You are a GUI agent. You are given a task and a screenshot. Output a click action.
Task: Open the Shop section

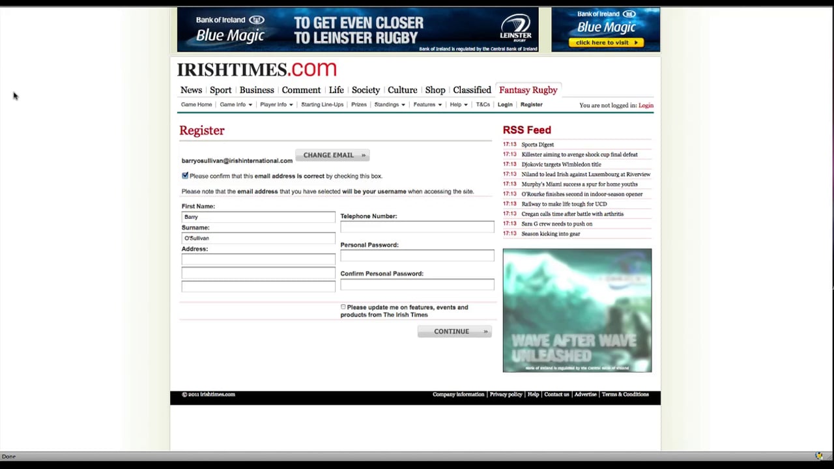click(x=435, y=90)
